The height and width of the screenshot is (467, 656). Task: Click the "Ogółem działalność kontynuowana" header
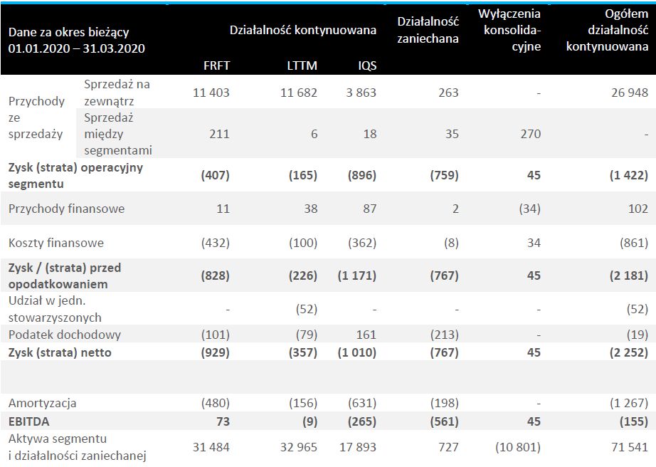tap(607, 31)
